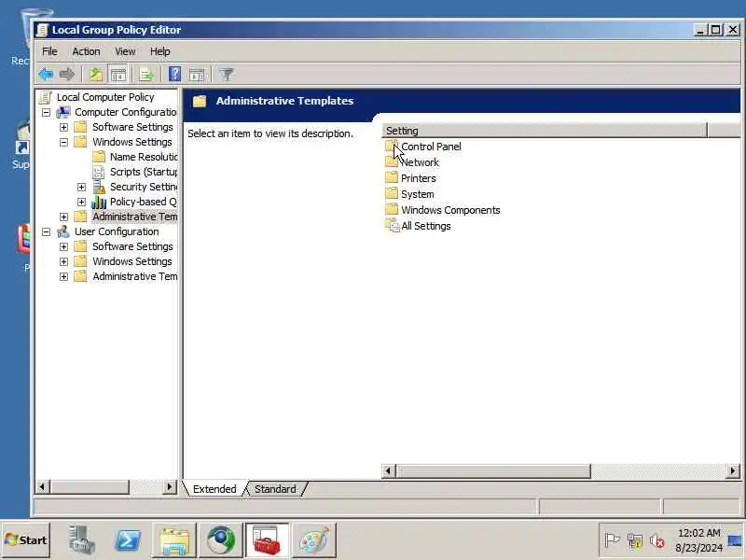Open the Action menu
The image size is (746, 560).
[86, 51]
